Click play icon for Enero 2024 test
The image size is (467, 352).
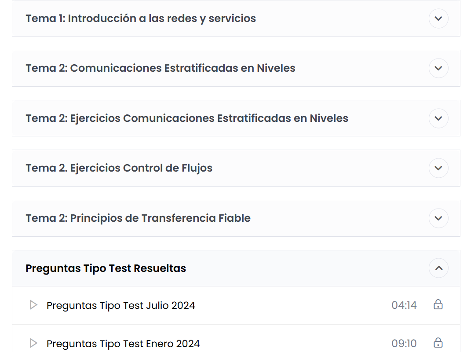click(34, 343)
